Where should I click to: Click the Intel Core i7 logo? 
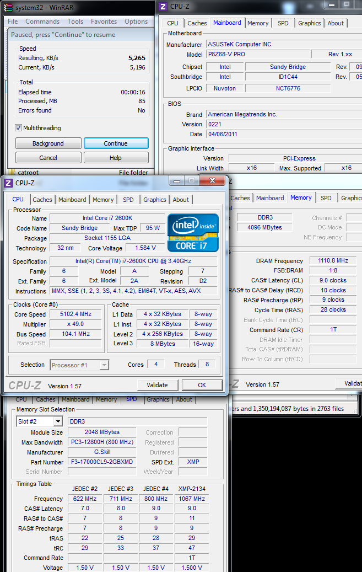tap(193, 233)
